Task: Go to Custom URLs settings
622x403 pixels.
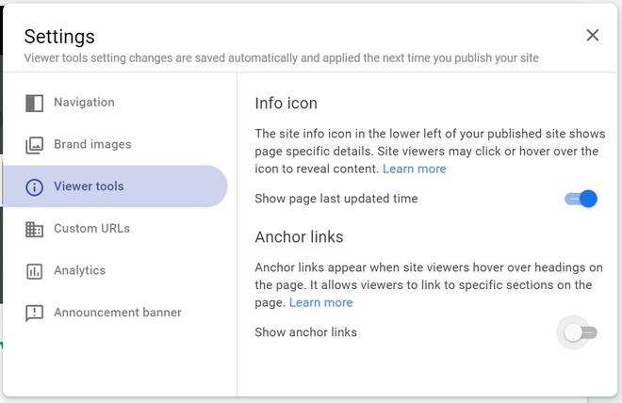Action: (91, 229)
